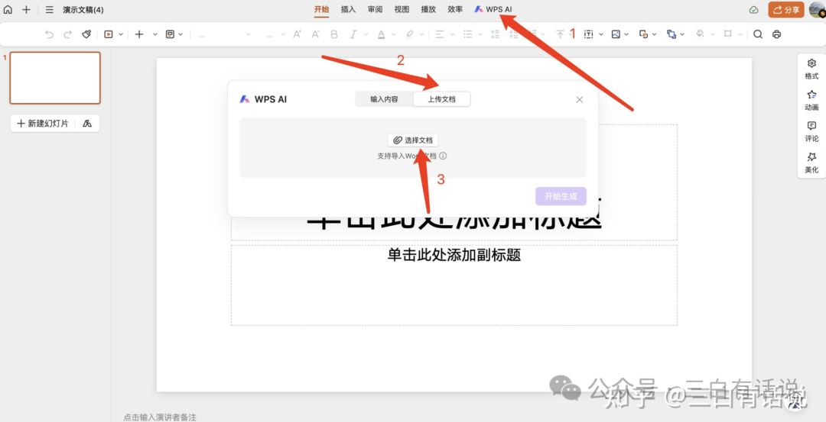Close the WPS AI dialog
This screenshot has width=826, height=422.
coord(580,99)
